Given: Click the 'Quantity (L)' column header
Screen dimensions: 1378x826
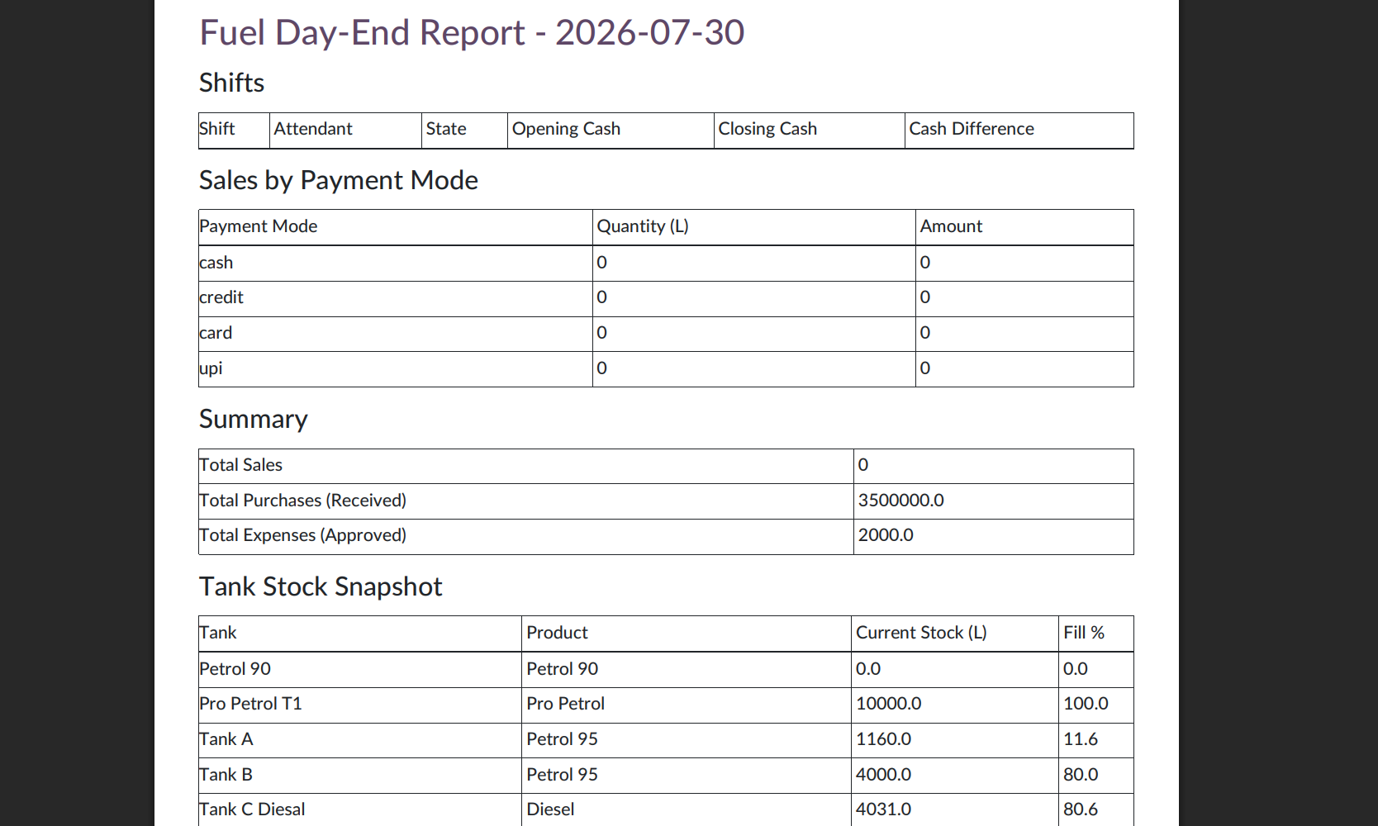Looking at the screenshot, I should tap(643, 226).
